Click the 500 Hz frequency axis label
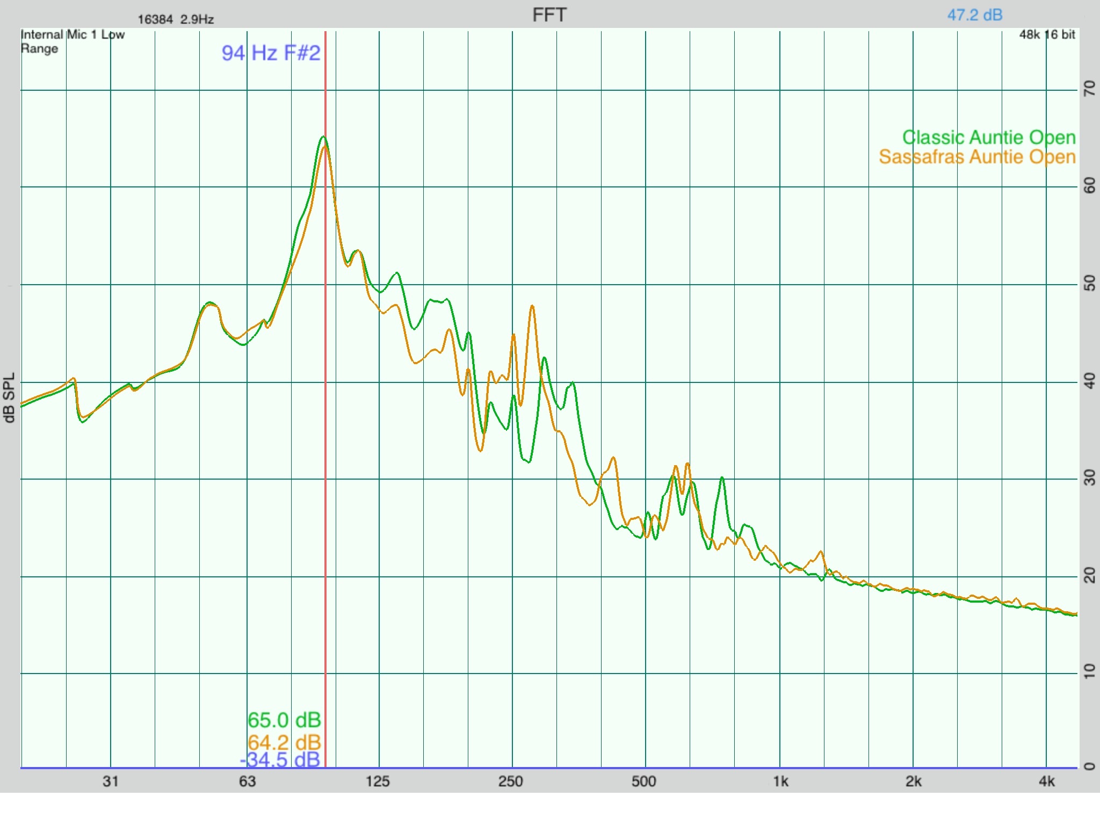Image resolution: width=1100 pixels, height=825 pixels. click(644, 781)
